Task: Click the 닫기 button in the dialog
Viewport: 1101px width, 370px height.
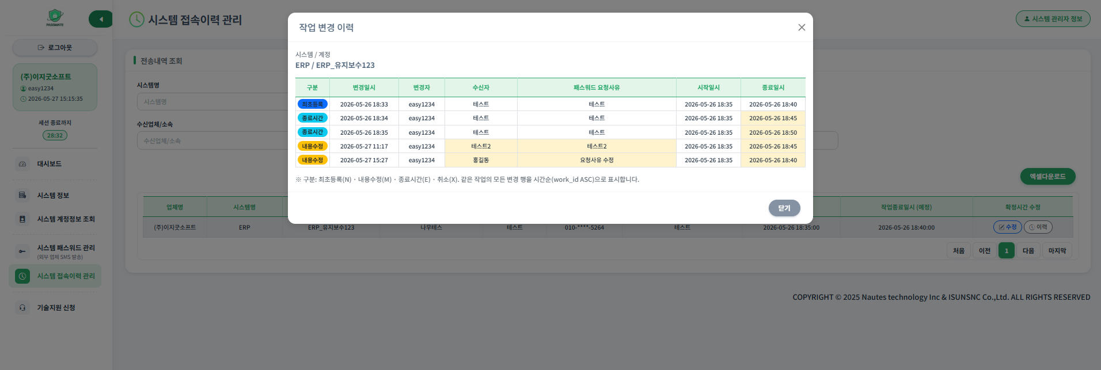Action: point(784,208)
